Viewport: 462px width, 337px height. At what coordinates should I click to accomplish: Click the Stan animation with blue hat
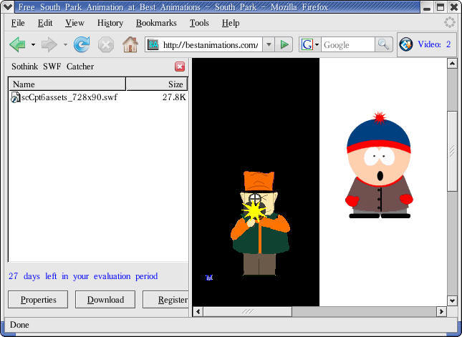[x=379, y=165]
